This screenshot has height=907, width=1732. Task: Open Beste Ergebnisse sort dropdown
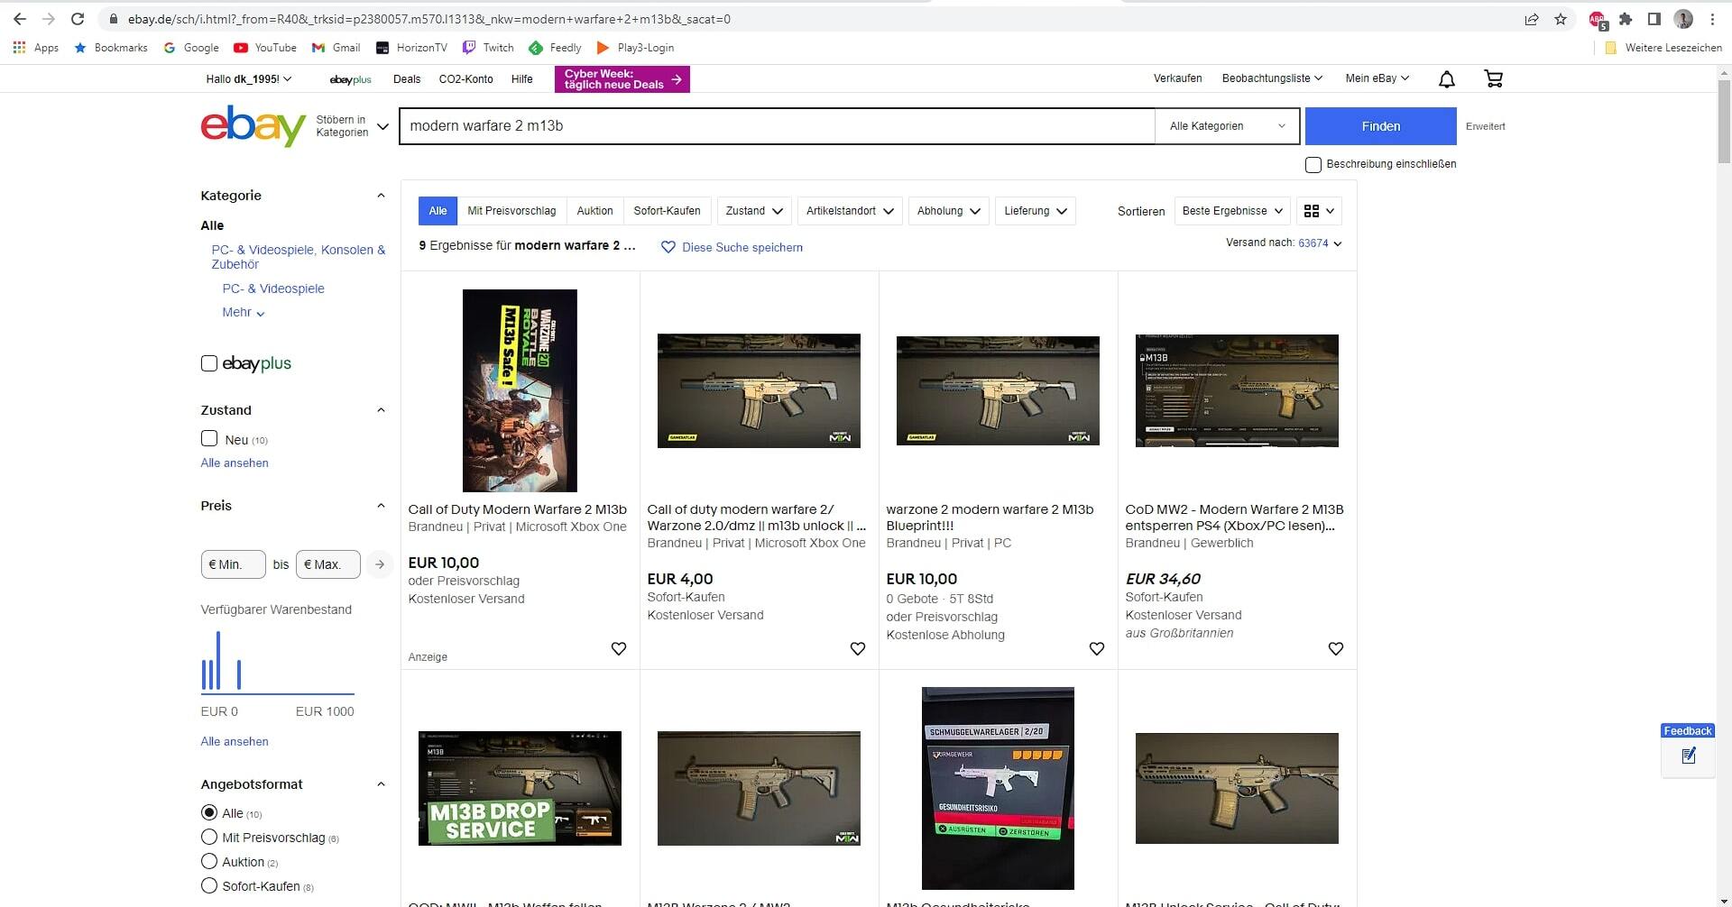click(x=1232, y=211)
